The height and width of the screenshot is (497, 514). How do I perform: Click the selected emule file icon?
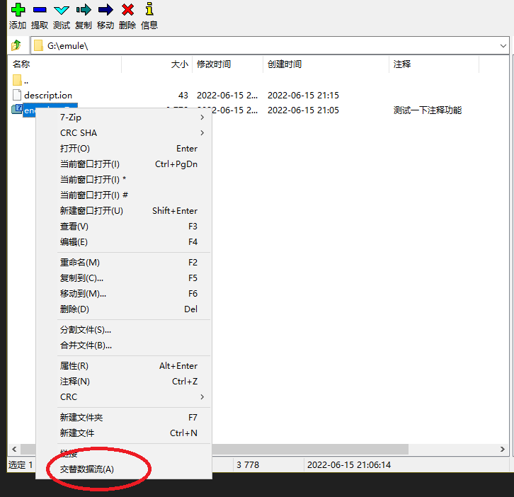click(17, 109)
